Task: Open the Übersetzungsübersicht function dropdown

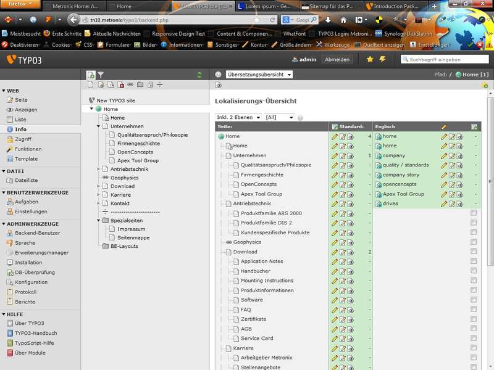Action: tap(259, 75)
